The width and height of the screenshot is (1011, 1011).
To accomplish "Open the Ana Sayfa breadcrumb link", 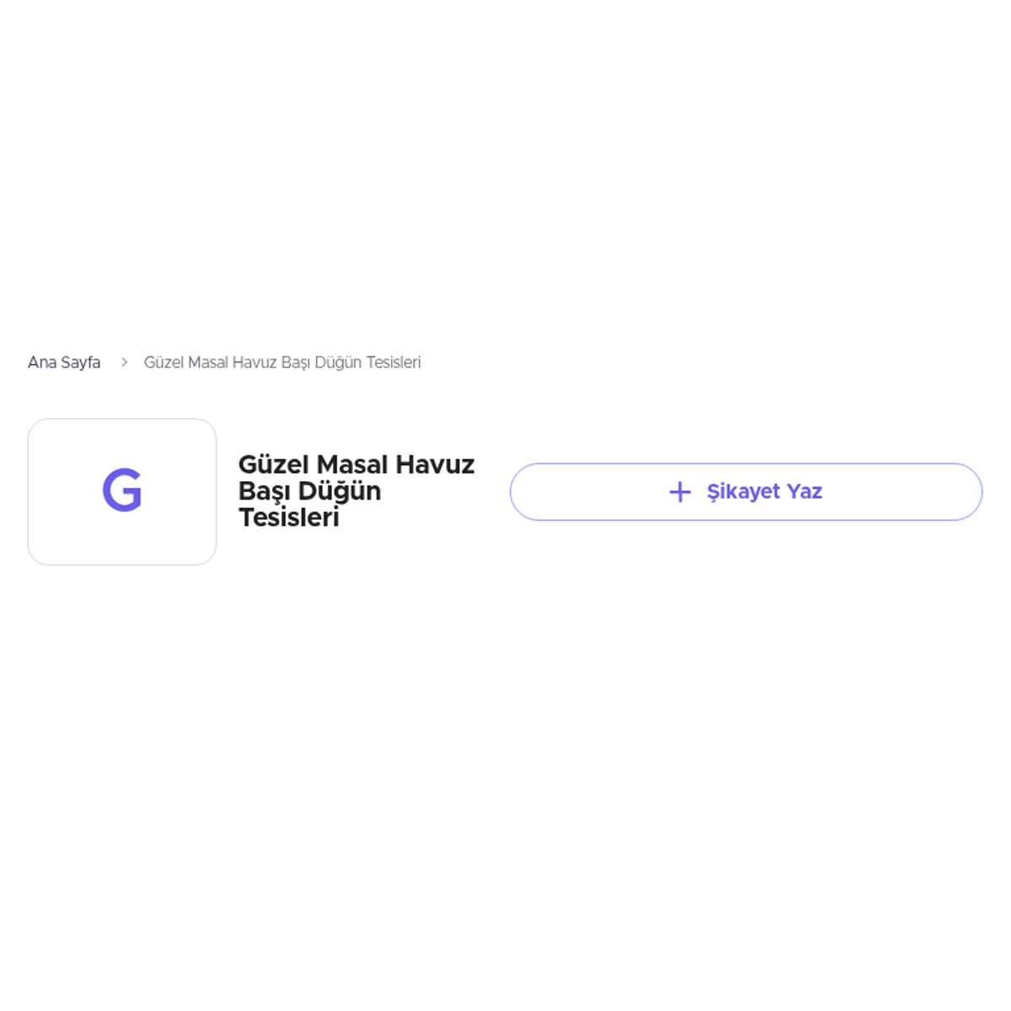I will tap(64, 362).
